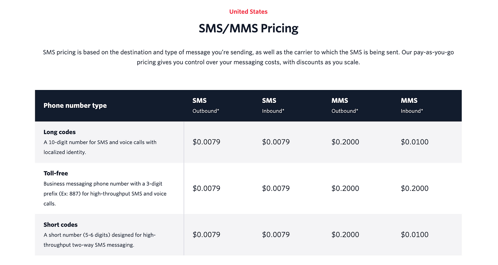This screenshot has width=498, height=265.
Task: Click the Phone number type column header
Action: click(x=75, y=106)
